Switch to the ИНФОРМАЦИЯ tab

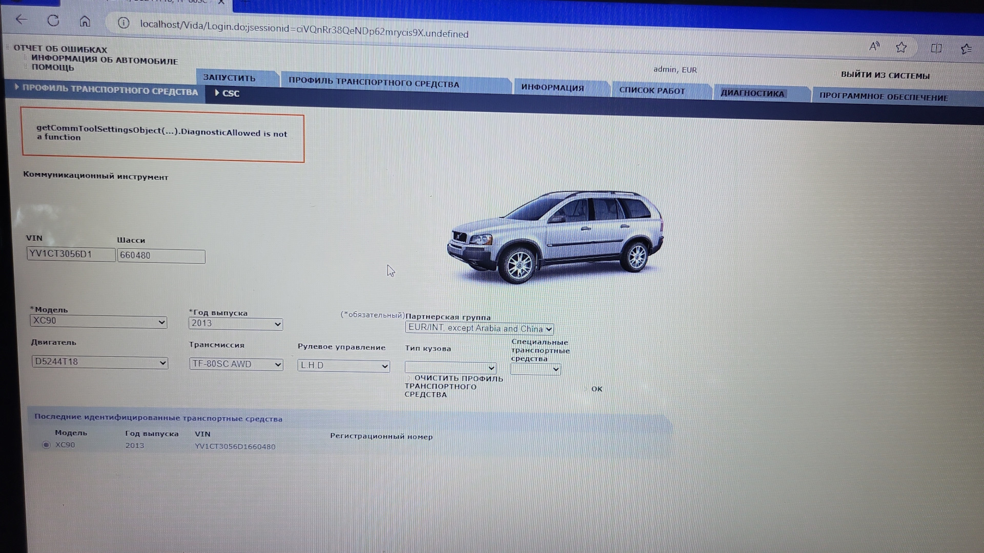point(552,88)
